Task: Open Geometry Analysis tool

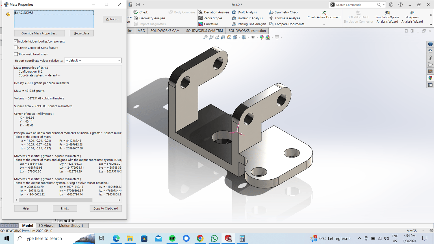Action: [149, 18]
